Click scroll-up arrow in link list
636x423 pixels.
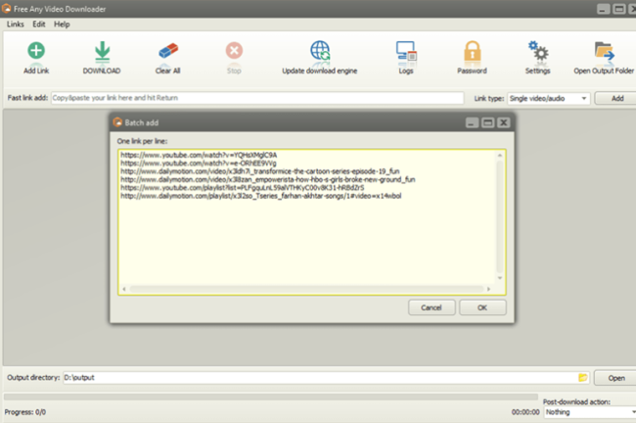500,156
